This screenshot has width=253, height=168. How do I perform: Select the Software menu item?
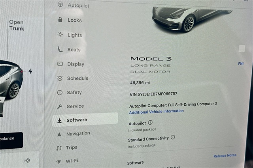[x=85, y=120]
